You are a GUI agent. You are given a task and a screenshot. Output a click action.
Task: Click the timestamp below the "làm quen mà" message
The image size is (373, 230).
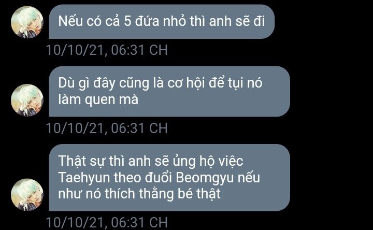point(107,128)
